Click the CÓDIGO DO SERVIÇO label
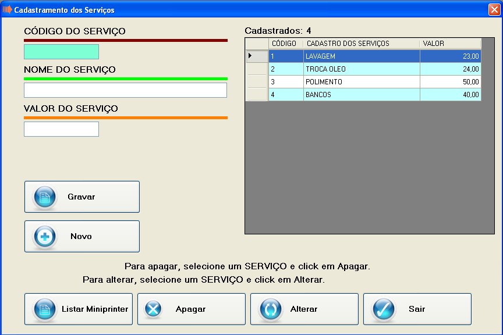 75,31
